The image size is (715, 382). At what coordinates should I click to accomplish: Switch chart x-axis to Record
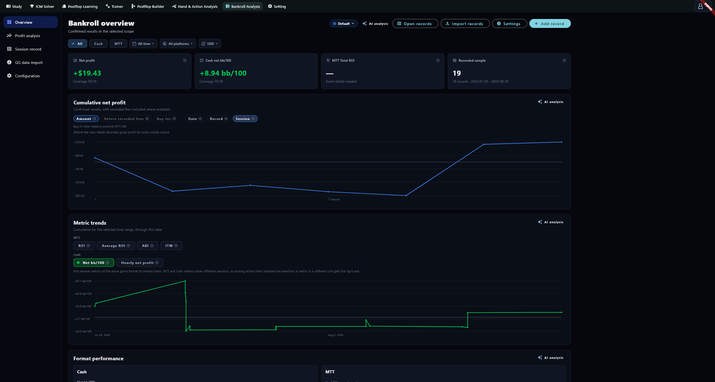[x=219, y=119]
